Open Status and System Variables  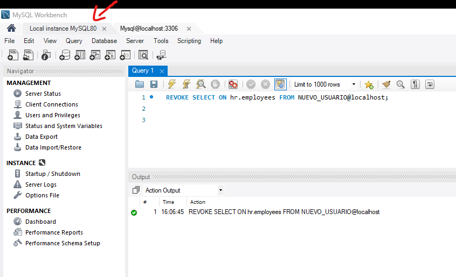pyautogui.click(x=64, y=126)
